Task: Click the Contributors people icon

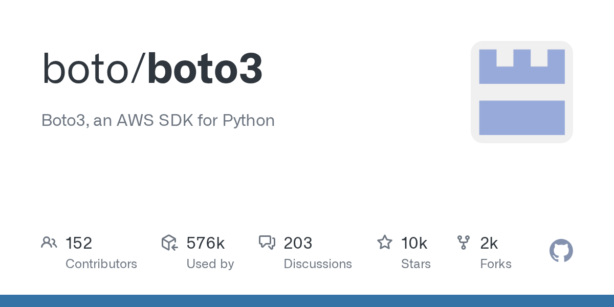Action: coord(49,243)
